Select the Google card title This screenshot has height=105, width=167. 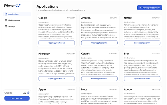(43, 18)
